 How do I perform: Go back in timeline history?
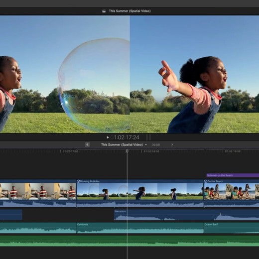(88, 144)
